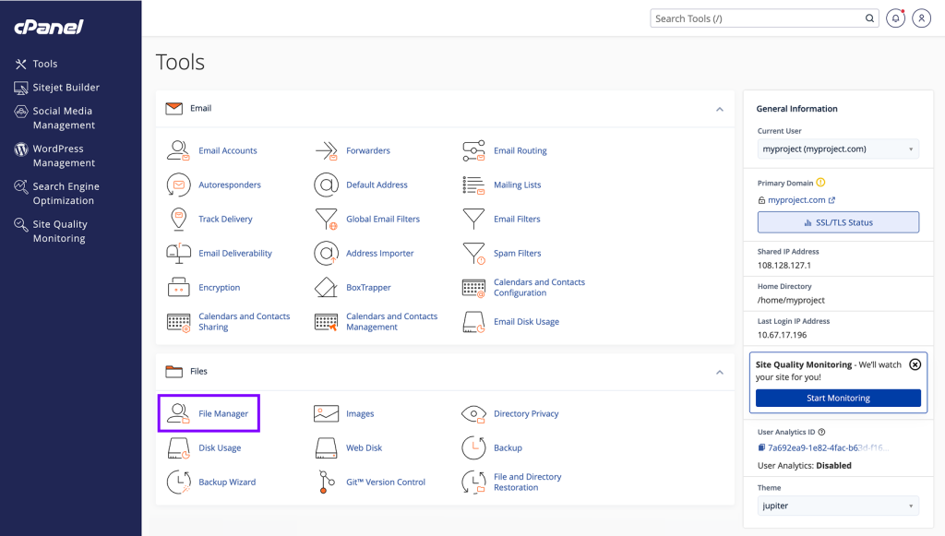Click the search magnifier in Search Tools
The height and width of the screenshot is (536, 945).
[869, 18]
